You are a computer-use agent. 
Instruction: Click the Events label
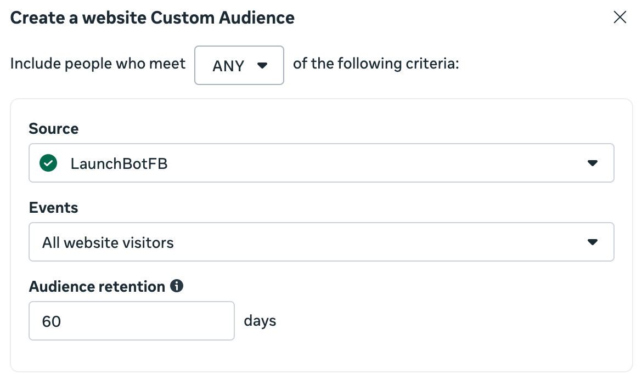[54, 208]
